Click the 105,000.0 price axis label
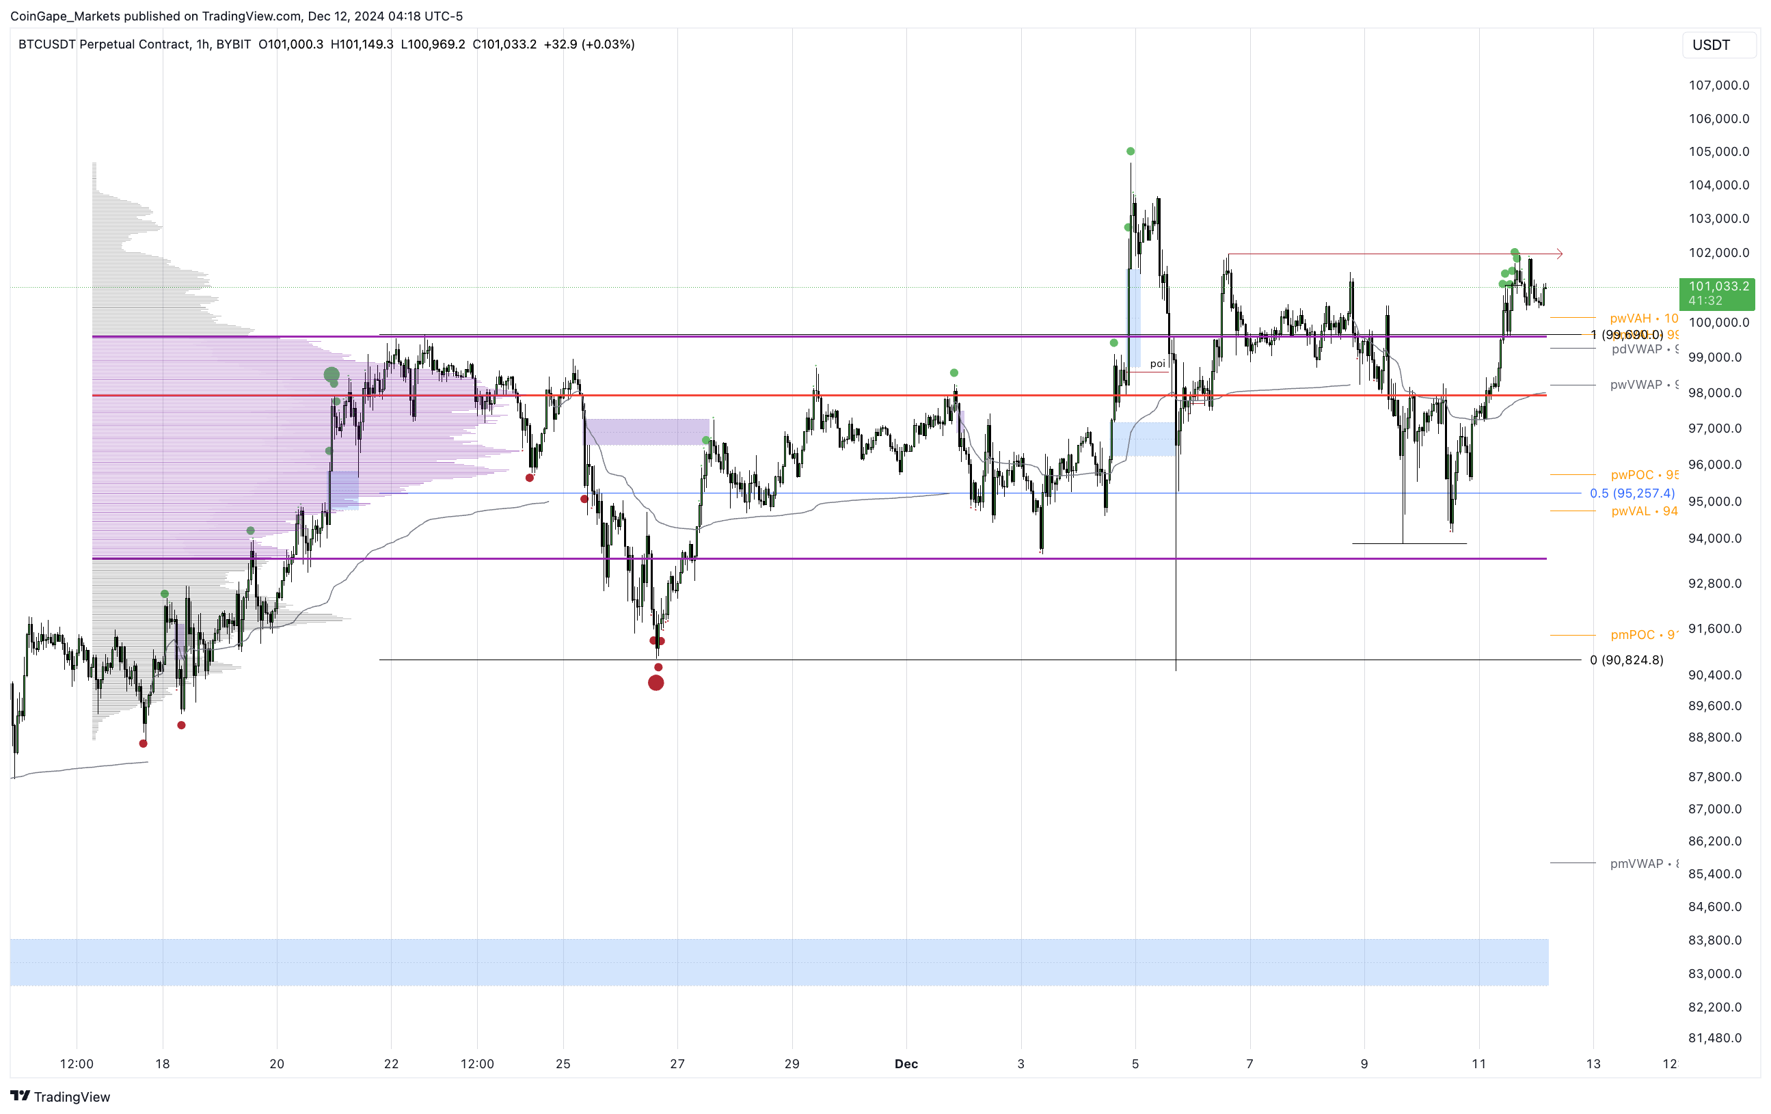The width and height of the screenshot is (1771, 1114). click(1719, 152)
